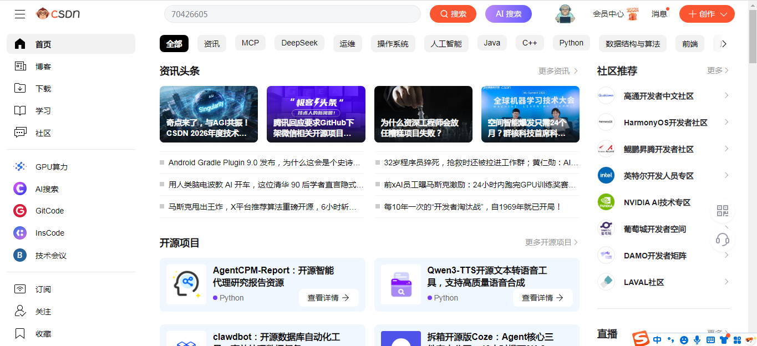Expand 更多资讯 link
757x346 pixels.
pos(558,71)
